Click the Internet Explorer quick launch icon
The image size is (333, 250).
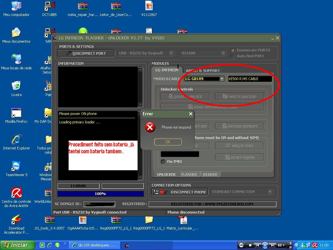[50, 245]
